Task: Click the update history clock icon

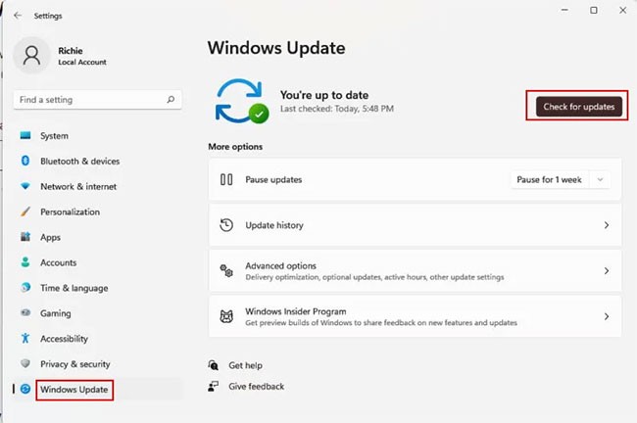Action: (x=226, y=225)
